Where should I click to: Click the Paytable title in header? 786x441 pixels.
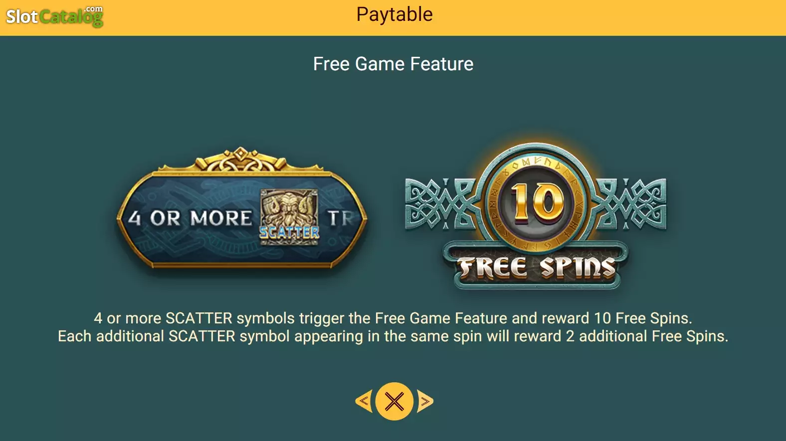point(394,14)
